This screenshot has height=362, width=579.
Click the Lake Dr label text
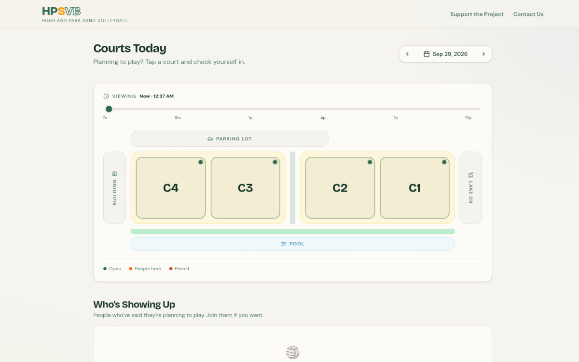pyautogui.click(x=470, y=192)
